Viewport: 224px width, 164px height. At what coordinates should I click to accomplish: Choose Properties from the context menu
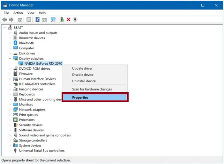95,97
